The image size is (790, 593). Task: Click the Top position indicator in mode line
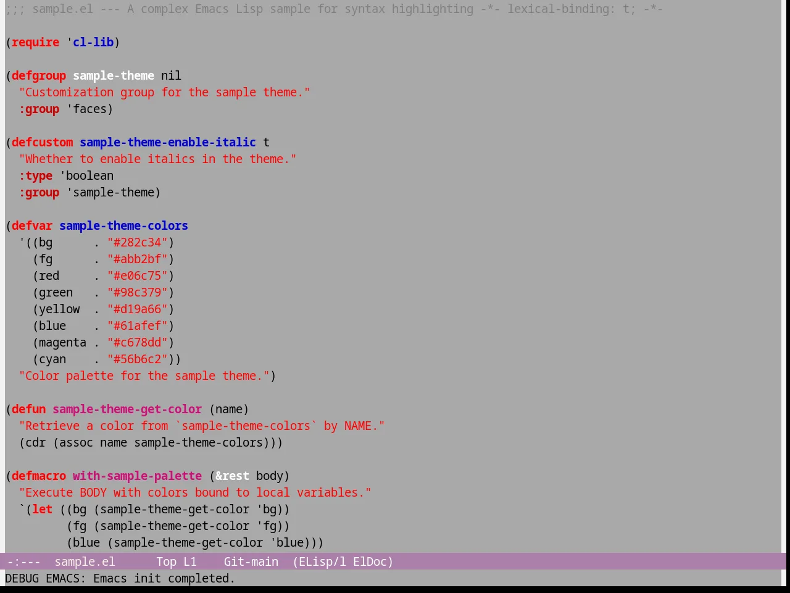coord(166,561)
